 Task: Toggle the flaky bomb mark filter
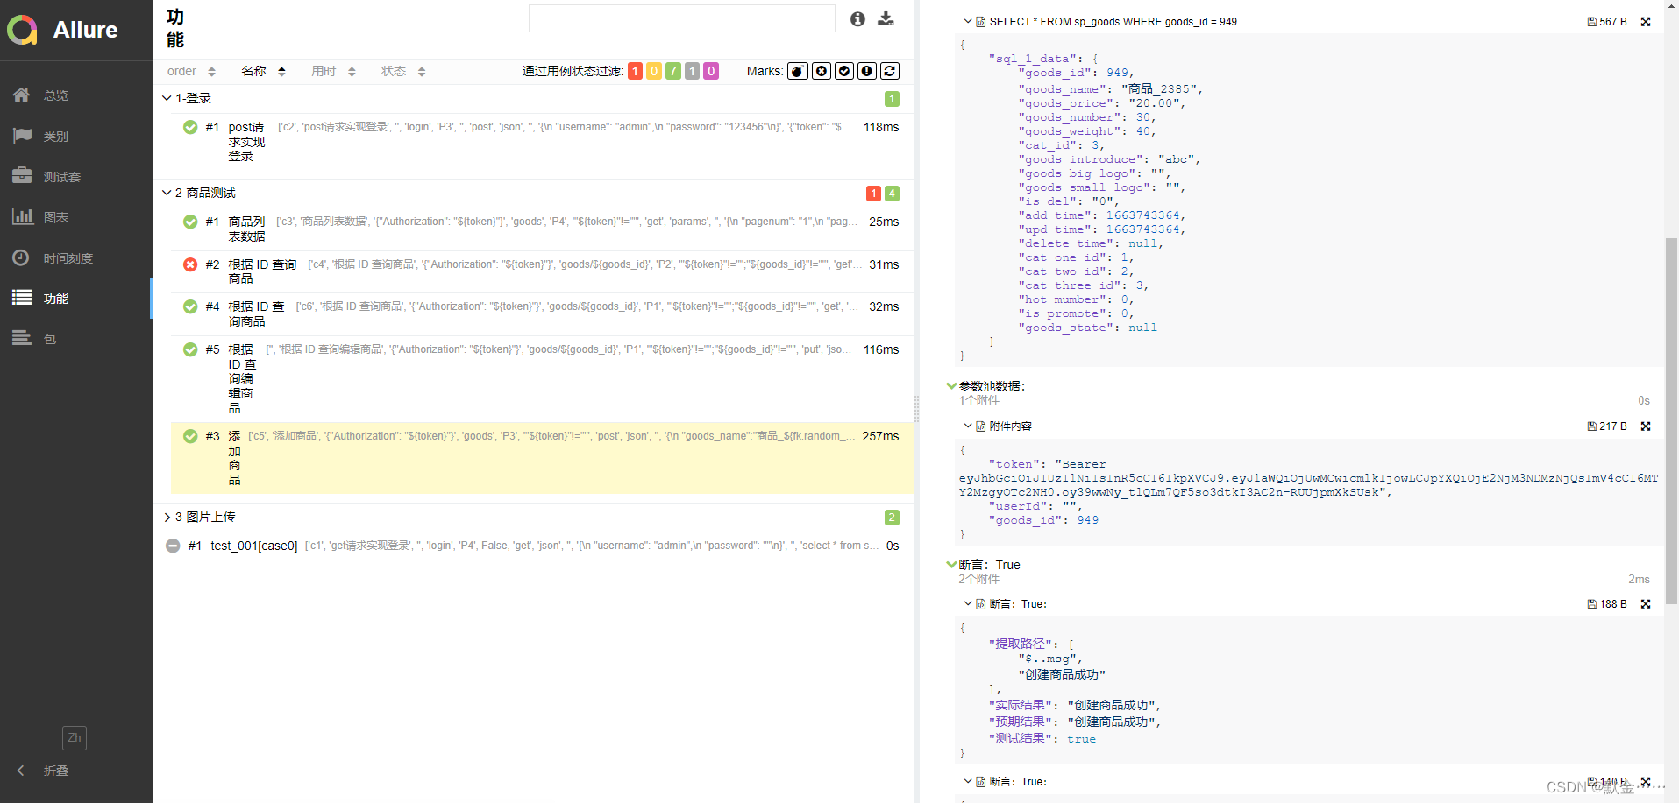pos(798,71)
